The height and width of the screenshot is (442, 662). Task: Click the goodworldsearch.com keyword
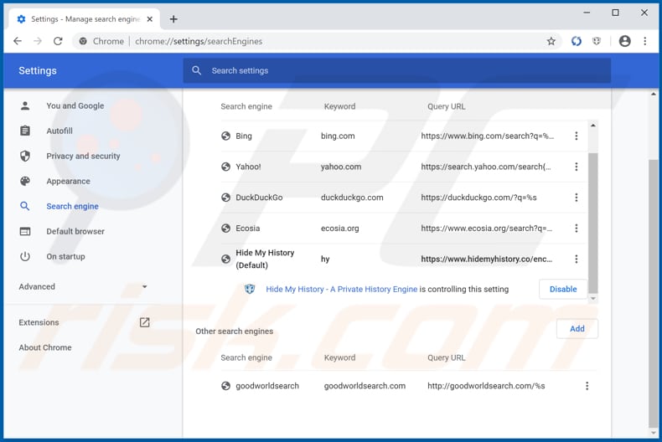[365, 386]
